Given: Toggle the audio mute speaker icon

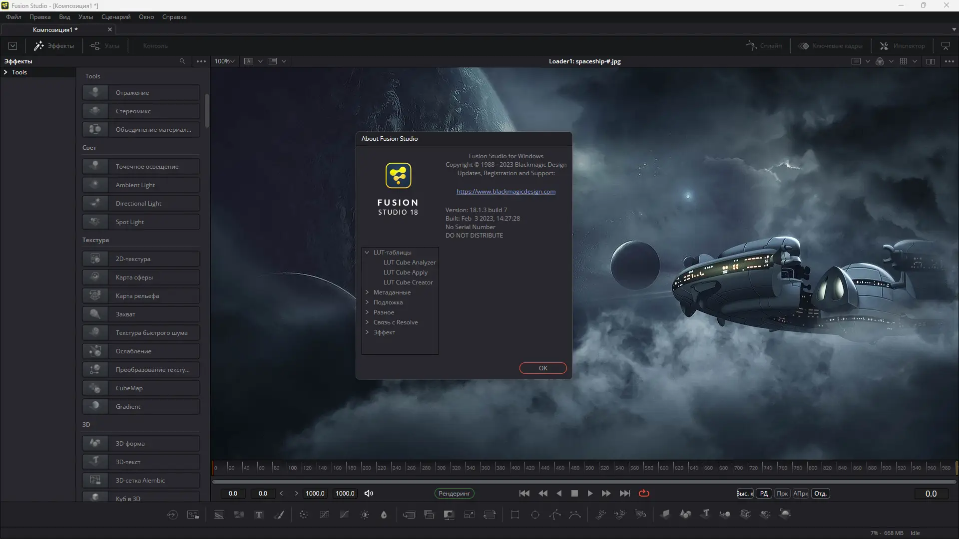Looking at the screenshot, I should click(x=369, y=493).
